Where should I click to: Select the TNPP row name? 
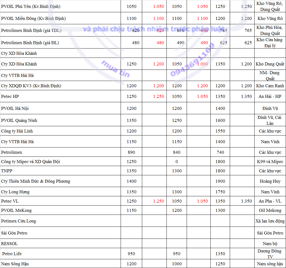[60, 171]
